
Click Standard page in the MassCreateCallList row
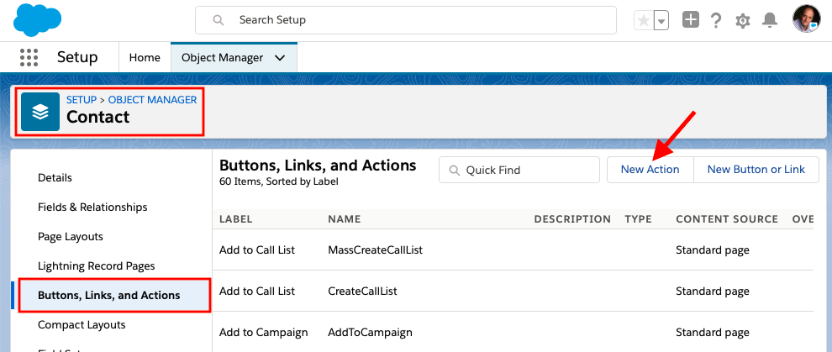pyautogui.click(x=713, y=250)
